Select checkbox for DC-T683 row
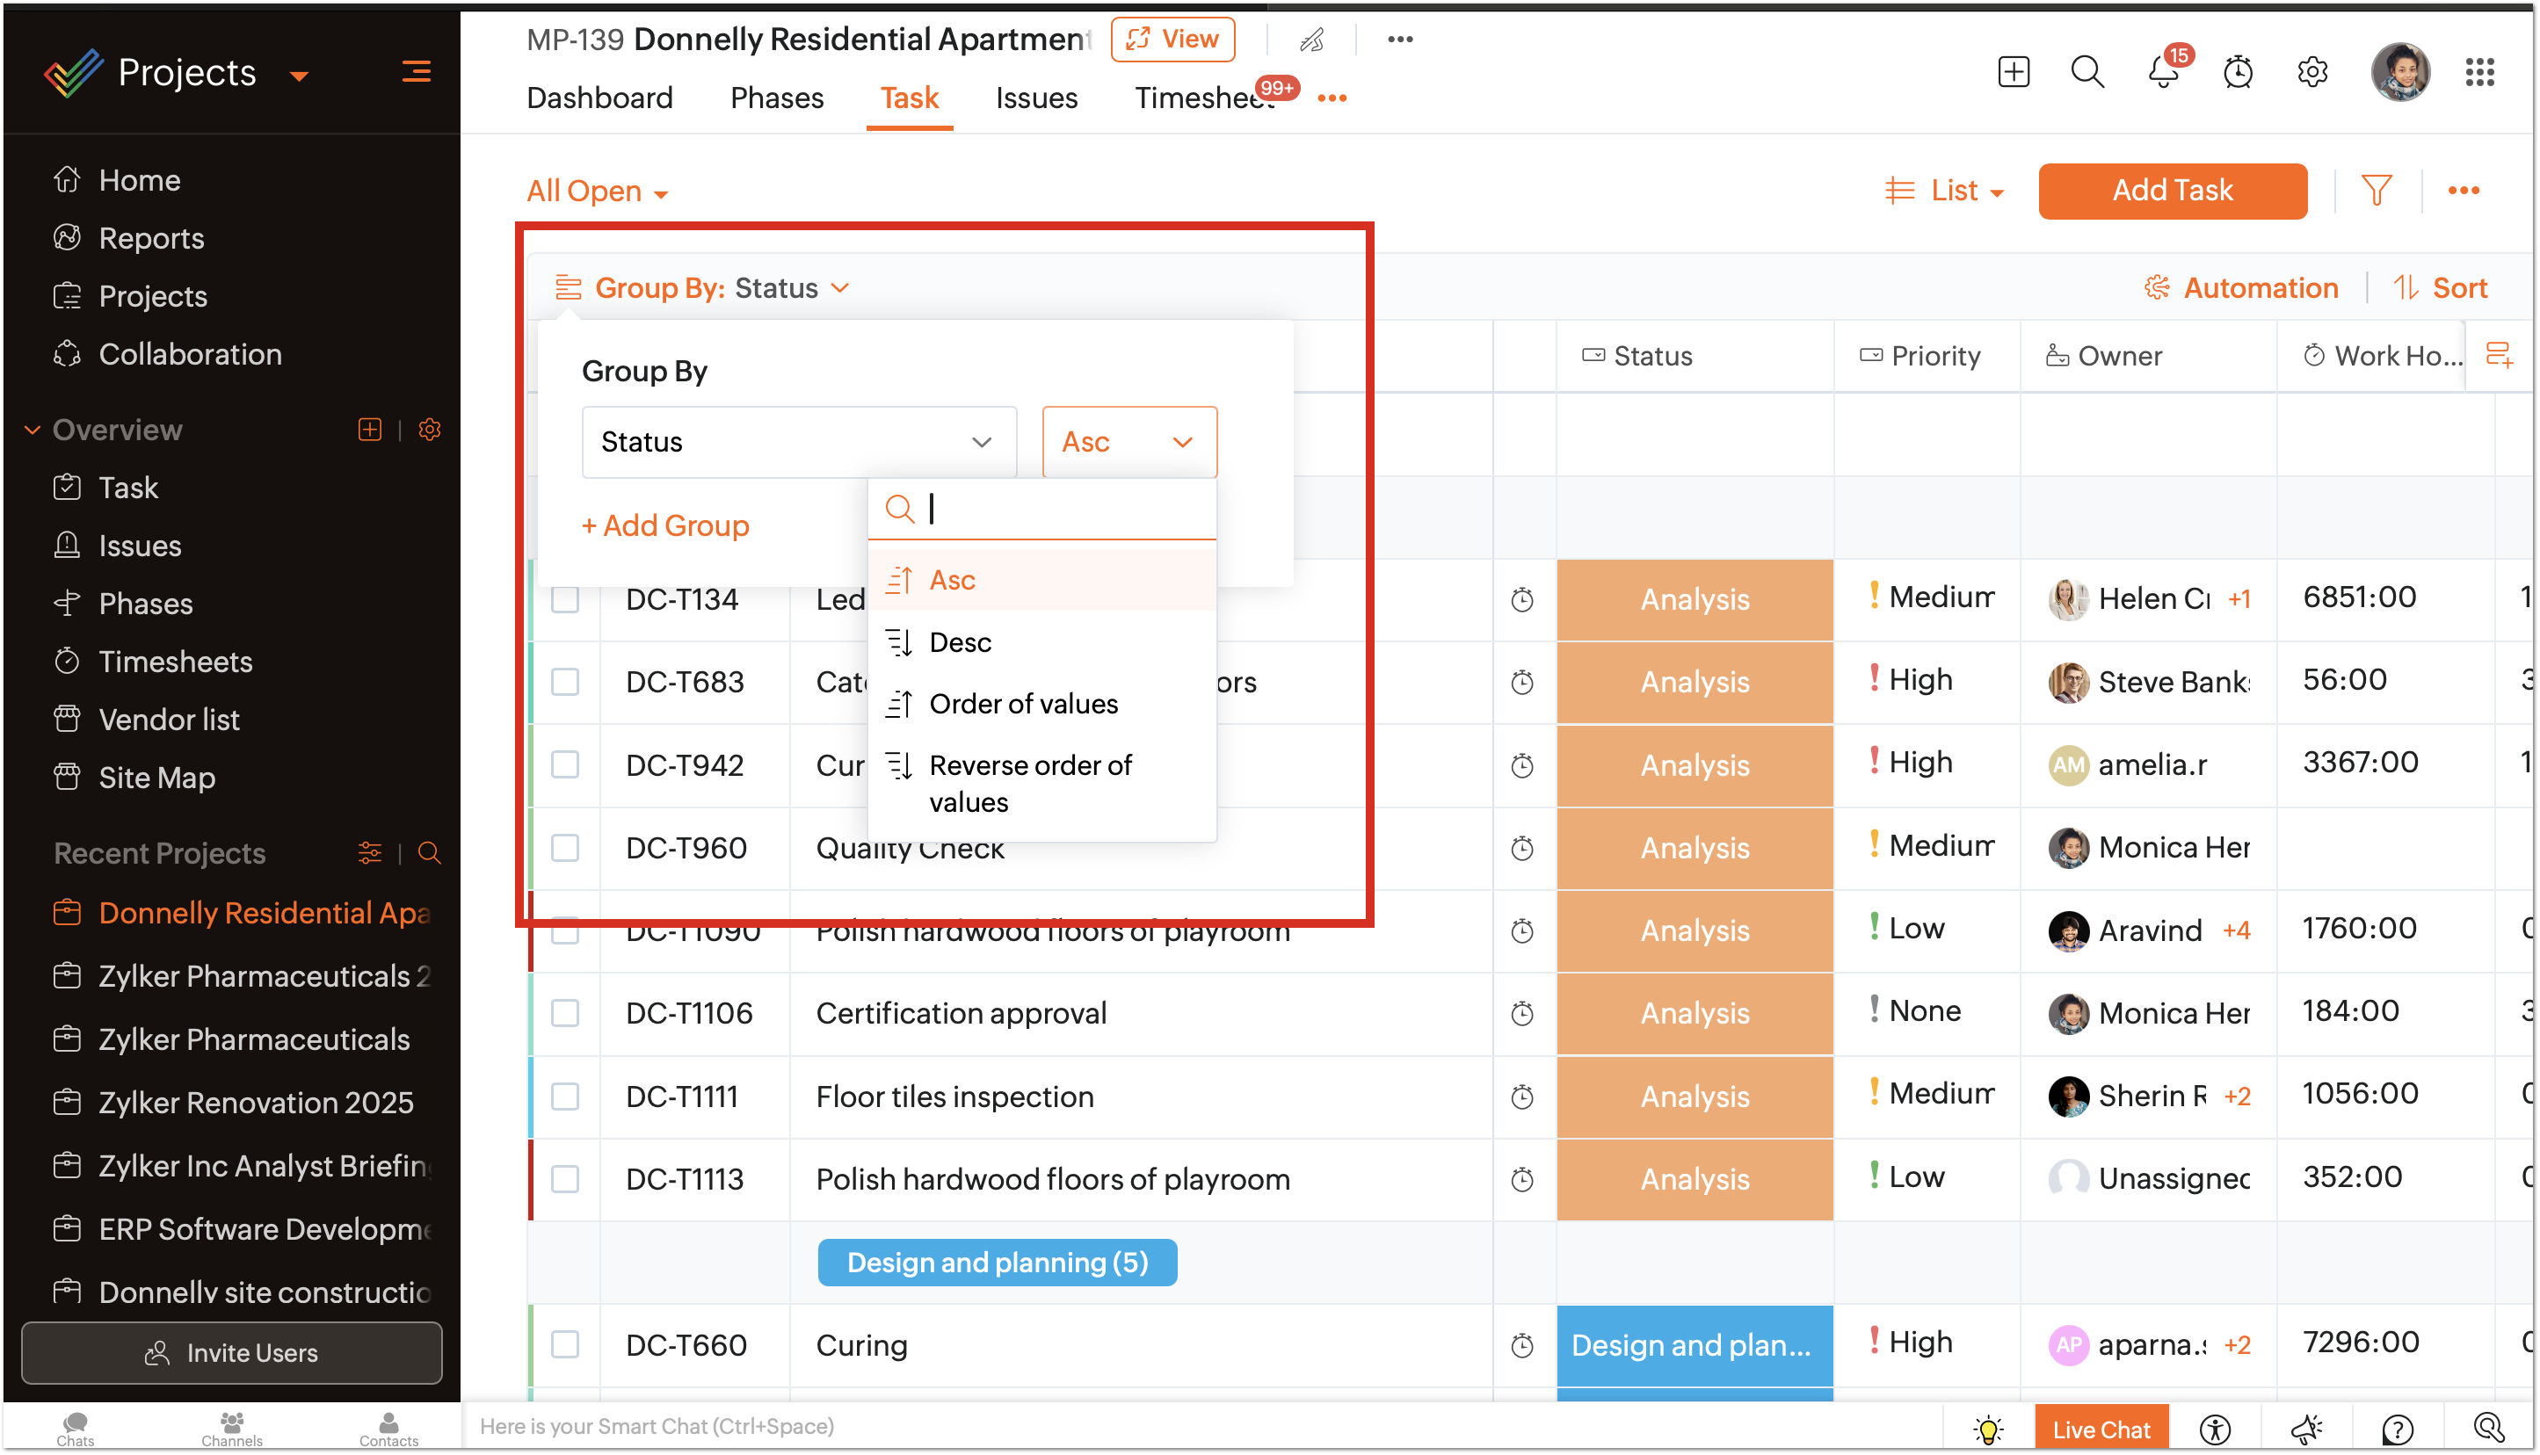This screenshot has height=1455, width=2540. pyautogui.click(x=565, y=682)
